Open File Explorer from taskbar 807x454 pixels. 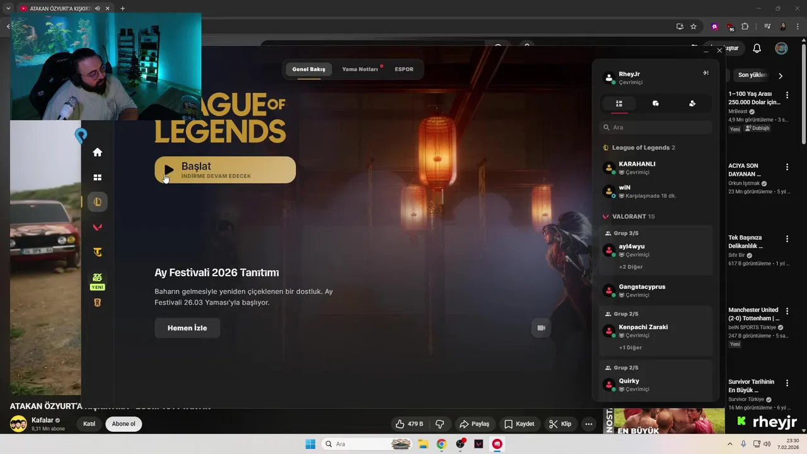pos(423,444)
